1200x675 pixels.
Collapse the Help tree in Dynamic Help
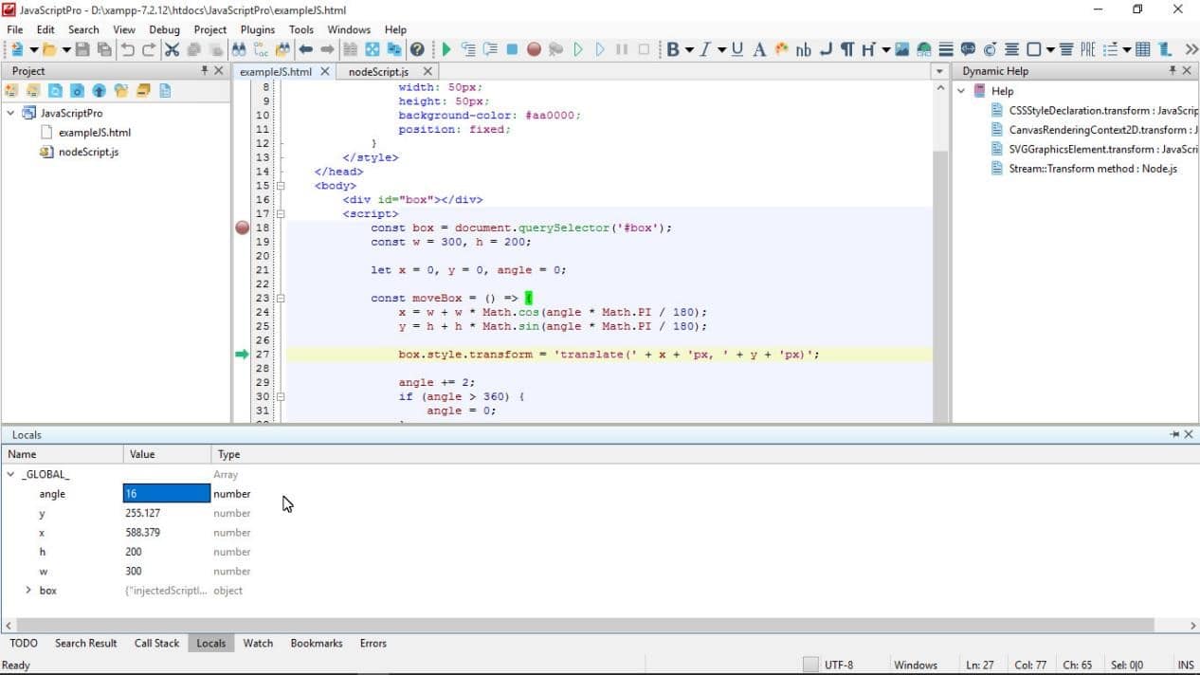[x=960, y=91]
